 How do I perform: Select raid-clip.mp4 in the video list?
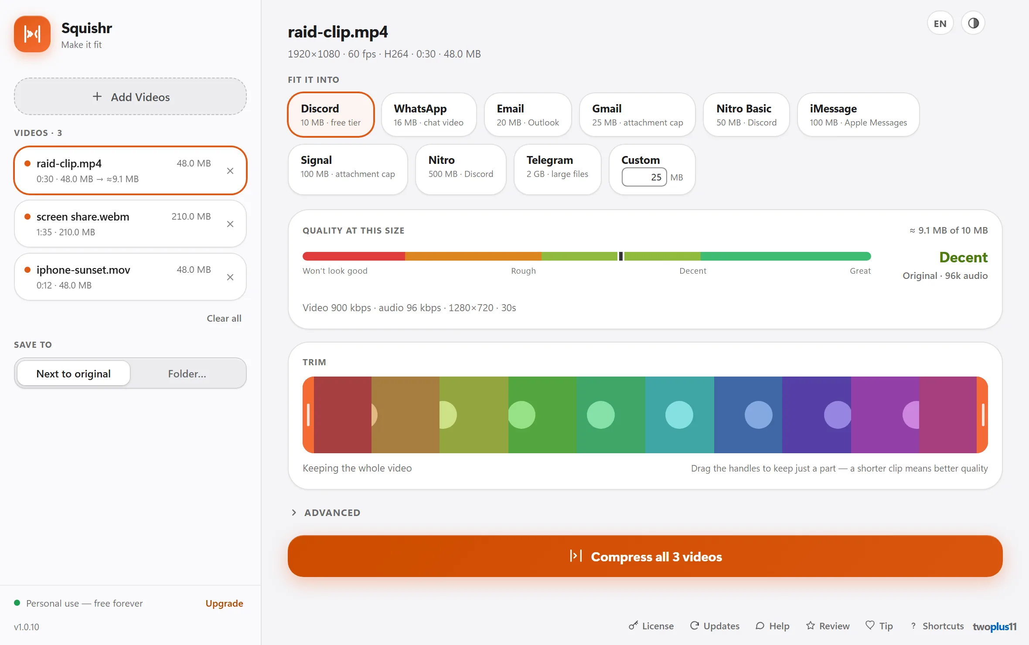pos(130,171)
